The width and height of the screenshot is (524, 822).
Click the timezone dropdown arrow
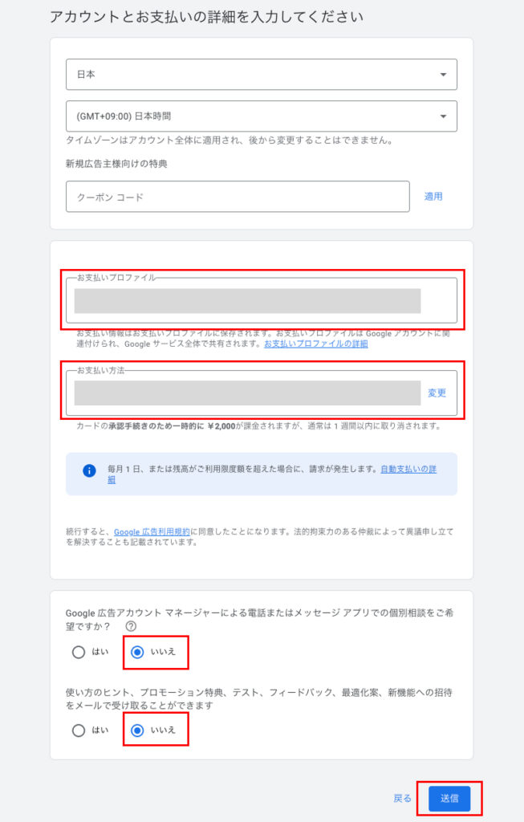coord(443,116)
